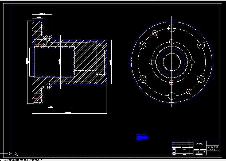The height and width of the screenshot is (161, 226).
Task: Select the bottommost white bolt hole circle
Action: point(172,96)
